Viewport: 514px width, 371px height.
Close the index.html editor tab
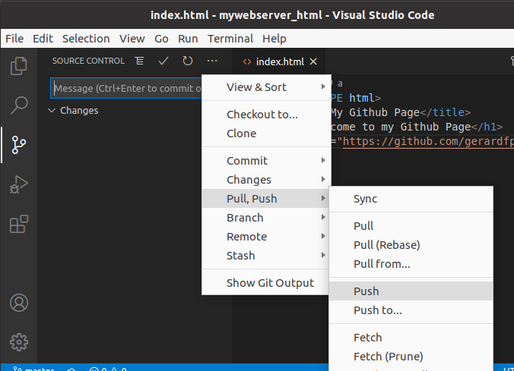tap(313, 61)
